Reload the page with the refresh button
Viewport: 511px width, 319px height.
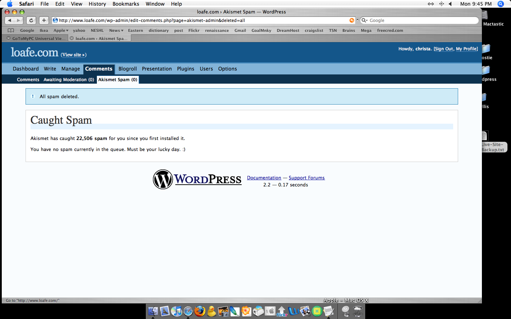pyautogui.click(x=31, y=21)
